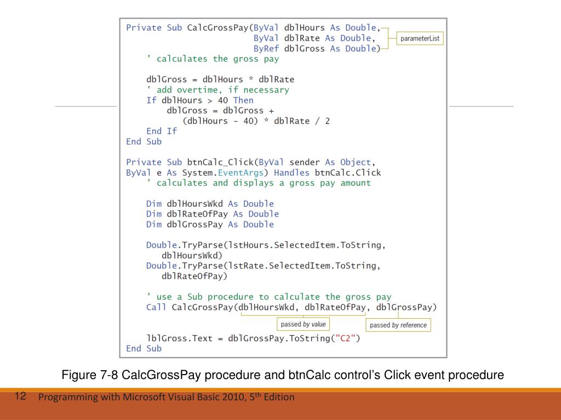Click the 'passed by value' callout label
Screen dimensions: 561x420
click(303, 324)
